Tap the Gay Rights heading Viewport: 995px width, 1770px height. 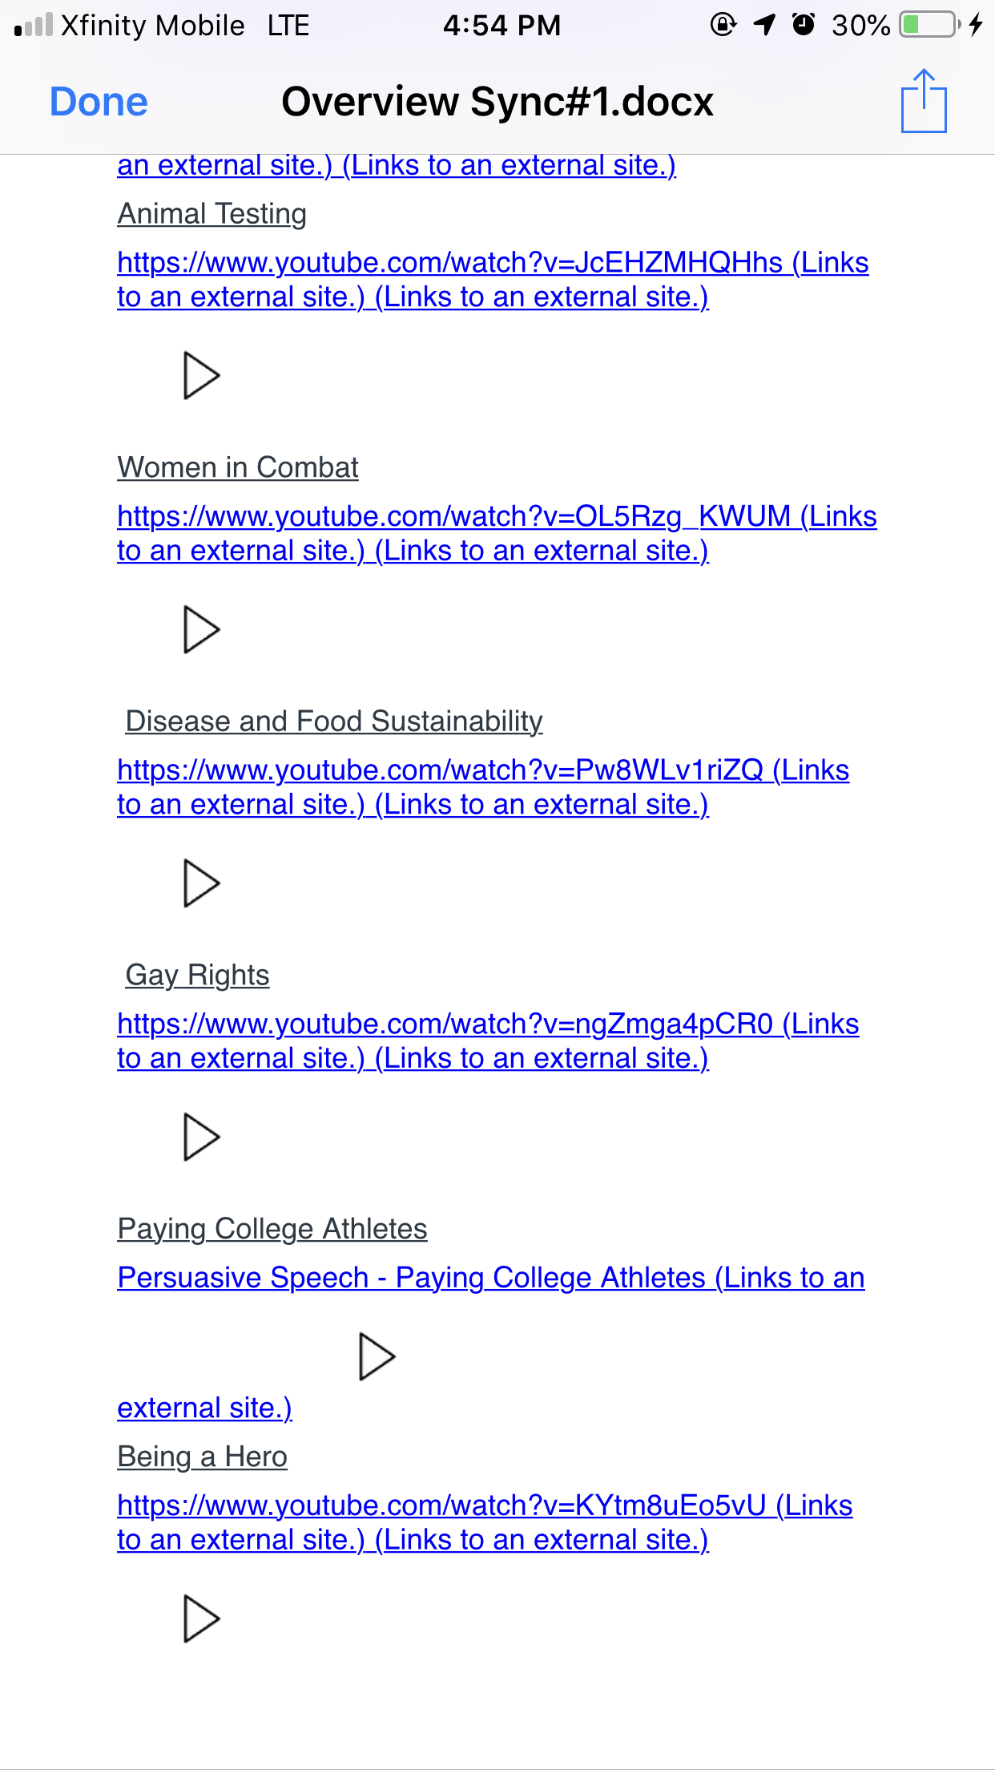197,976
